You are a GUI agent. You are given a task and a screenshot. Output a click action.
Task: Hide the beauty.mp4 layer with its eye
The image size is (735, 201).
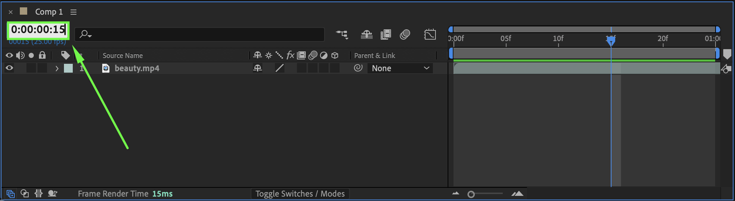tap(9, 68)
